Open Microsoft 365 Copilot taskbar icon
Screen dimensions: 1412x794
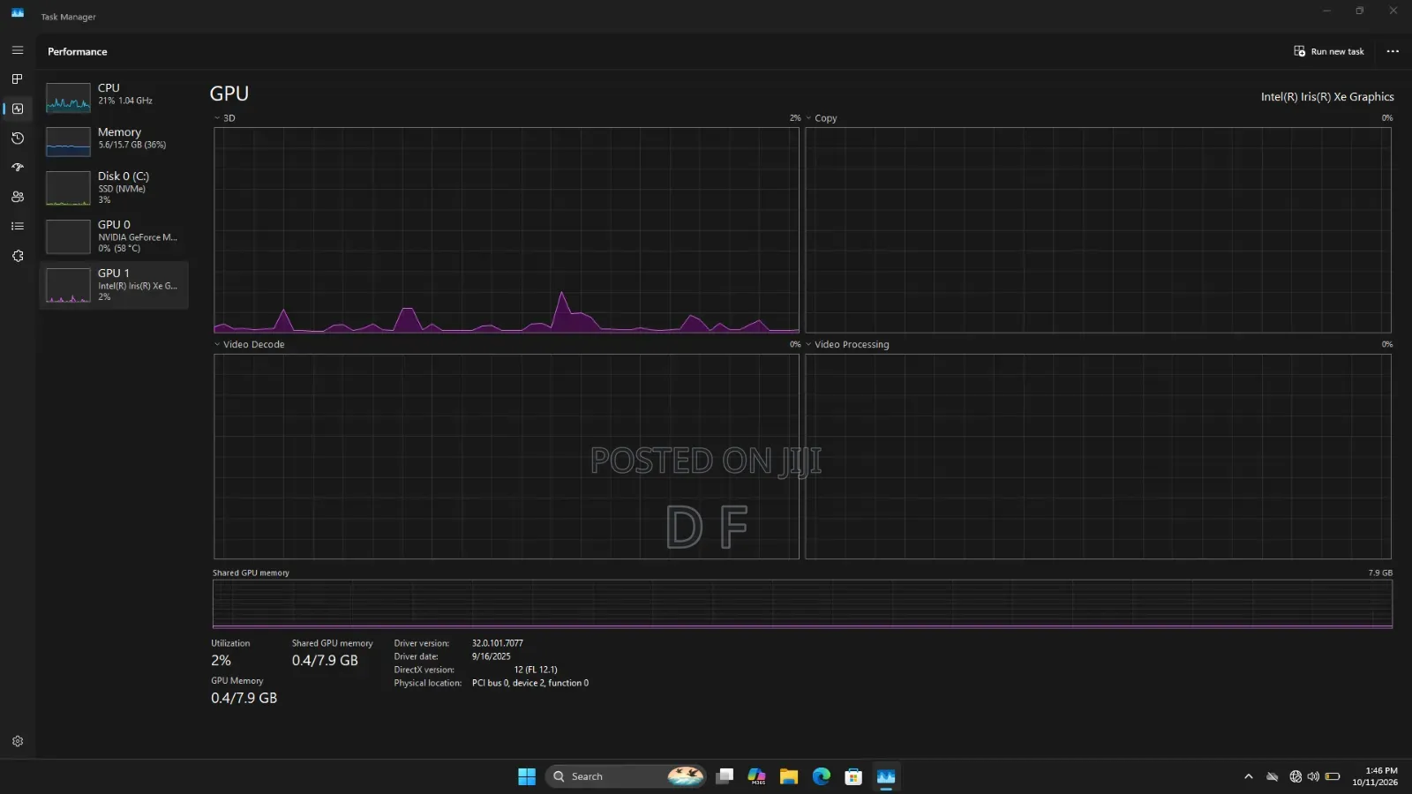pyautogui.click(x=757, y=776)
